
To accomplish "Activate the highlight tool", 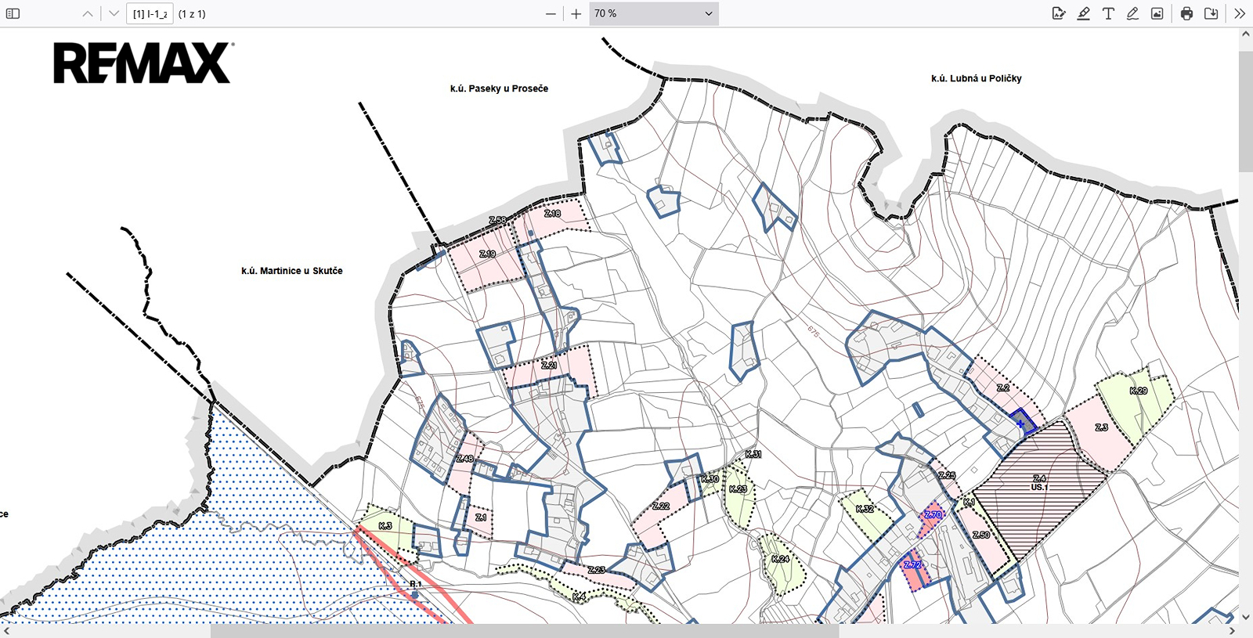I will click(x=1084, y=13).
